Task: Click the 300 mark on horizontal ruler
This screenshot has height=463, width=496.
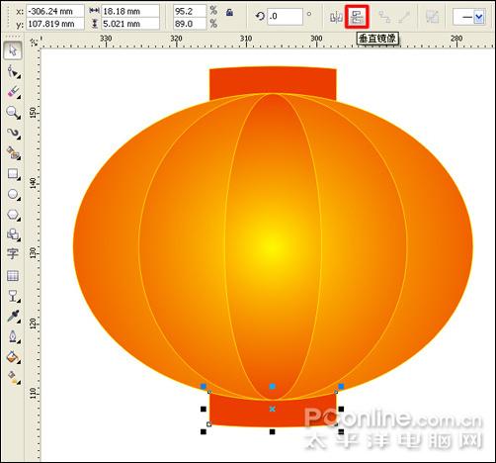Action: click(x=316, y=39)
